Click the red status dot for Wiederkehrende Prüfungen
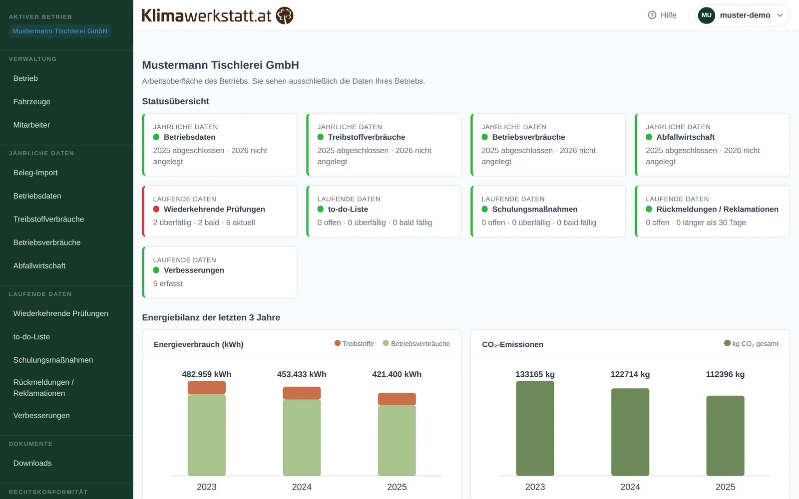This screenshot has width=799, height=499. [x=156, y=209]
